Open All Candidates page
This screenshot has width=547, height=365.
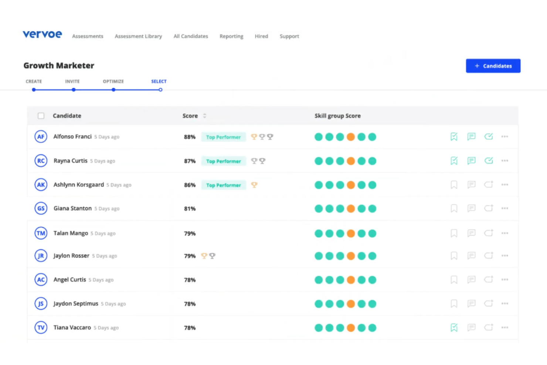tap(191, 36)
